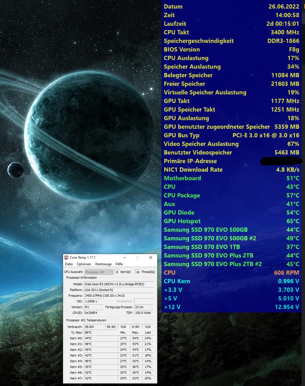Select the Model field Intel Xeon E5 2687W v2
305x386 pixels.
[119, 284]
